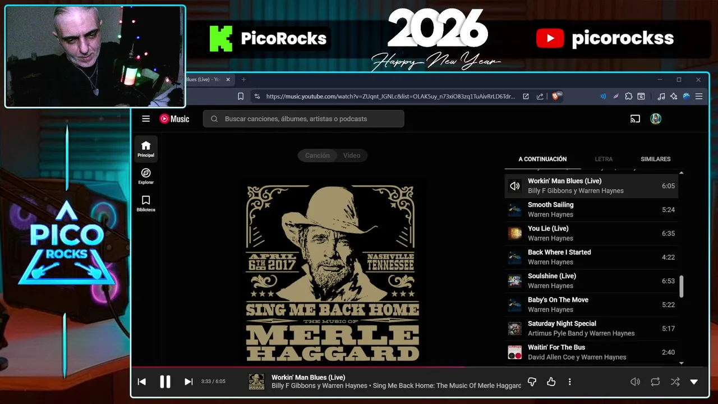Open the YouTube Music hamburger guide menu
The image size is (718, 404).
click(x=146, y=119)
